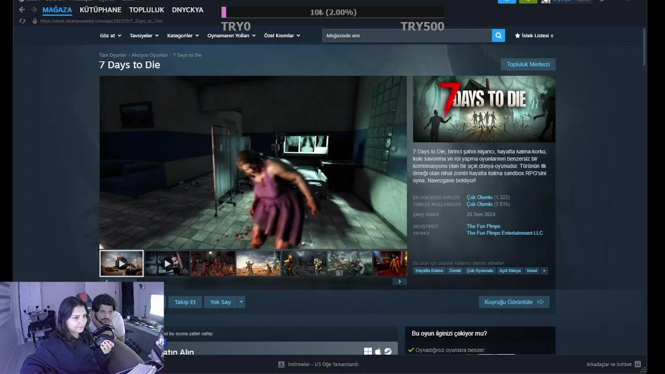
Task: Select the desert landscape fourth thumbnail
Action: pos(258,263)
